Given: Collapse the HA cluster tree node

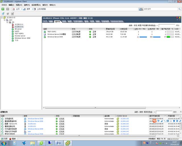Looking at the screenshot, I should 7,22.
